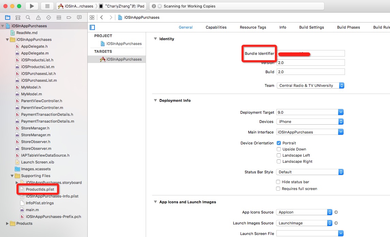Show the Issue navigator warning icon
The width and height of the screenshot is (390, 237).
point(38,17)
